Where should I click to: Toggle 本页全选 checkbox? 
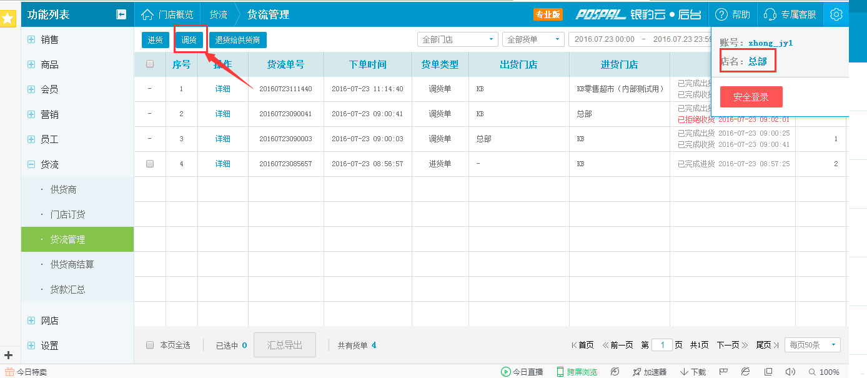(x=150, y=345)
